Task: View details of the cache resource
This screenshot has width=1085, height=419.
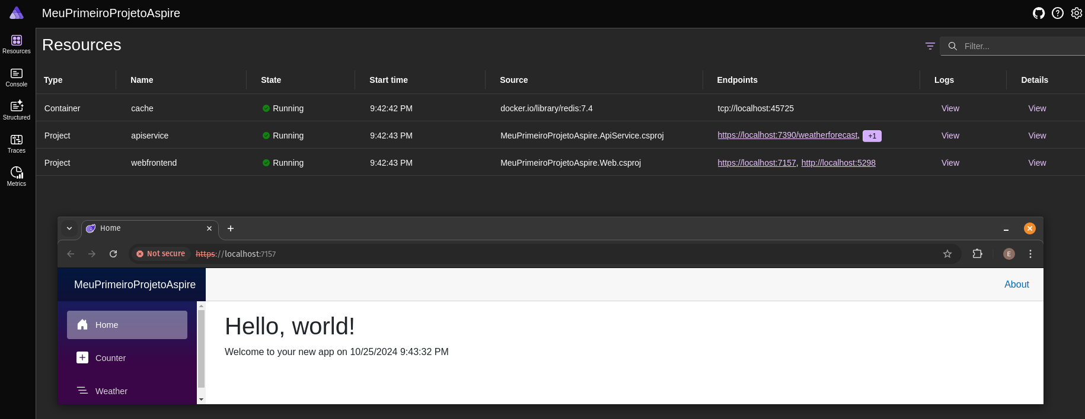Action: (x=1037, y=108)
